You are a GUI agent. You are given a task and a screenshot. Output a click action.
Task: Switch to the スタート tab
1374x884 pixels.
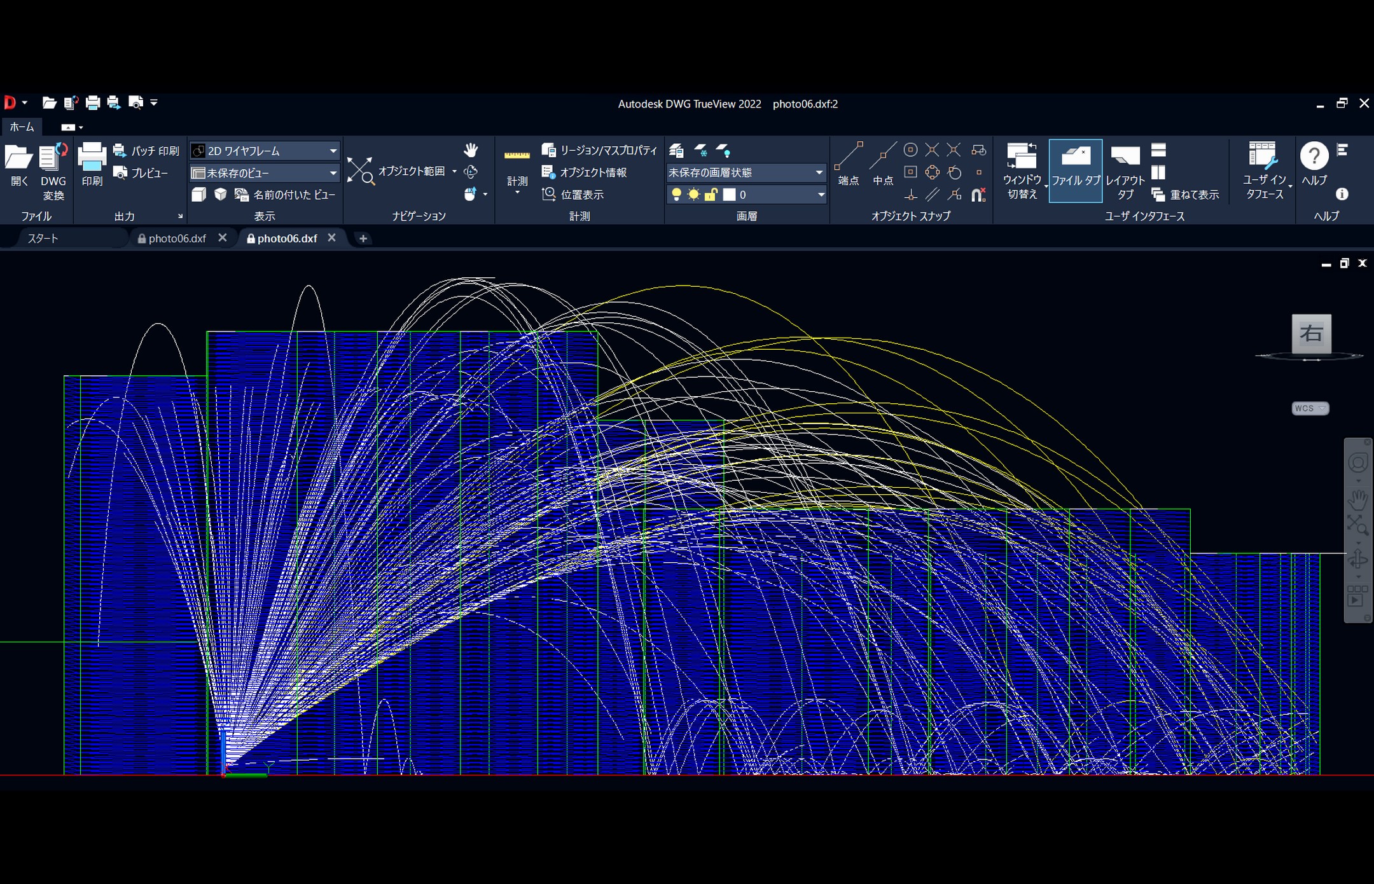coord(43,238)
